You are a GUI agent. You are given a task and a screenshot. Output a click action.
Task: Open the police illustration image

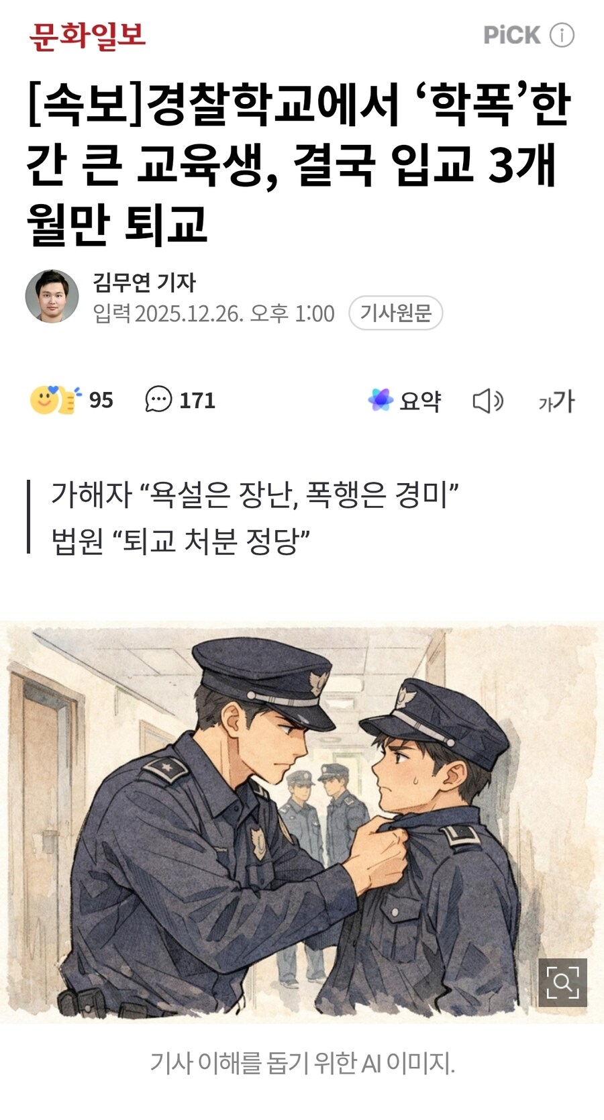point(302,822)
